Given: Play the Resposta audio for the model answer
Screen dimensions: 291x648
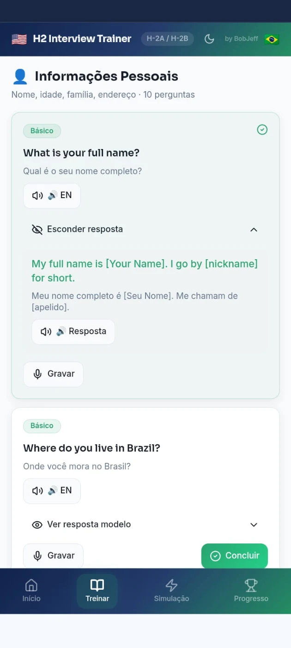Looking at the screenshot, I should coord(73,331).
